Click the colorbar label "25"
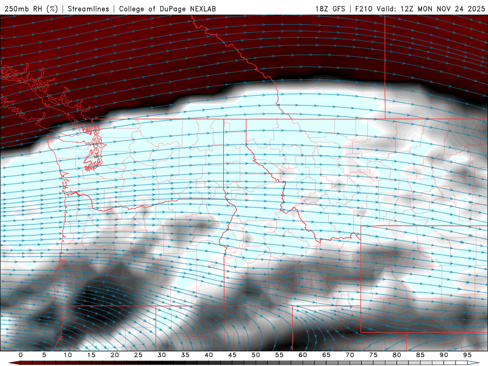 pos(138,355)
